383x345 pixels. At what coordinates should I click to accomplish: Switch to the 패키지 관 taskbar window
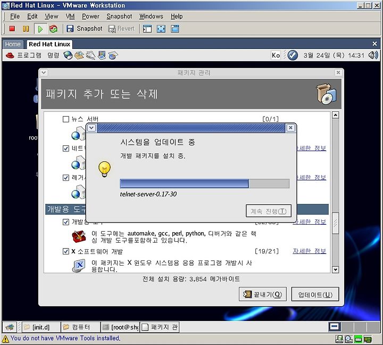point(160,327)
